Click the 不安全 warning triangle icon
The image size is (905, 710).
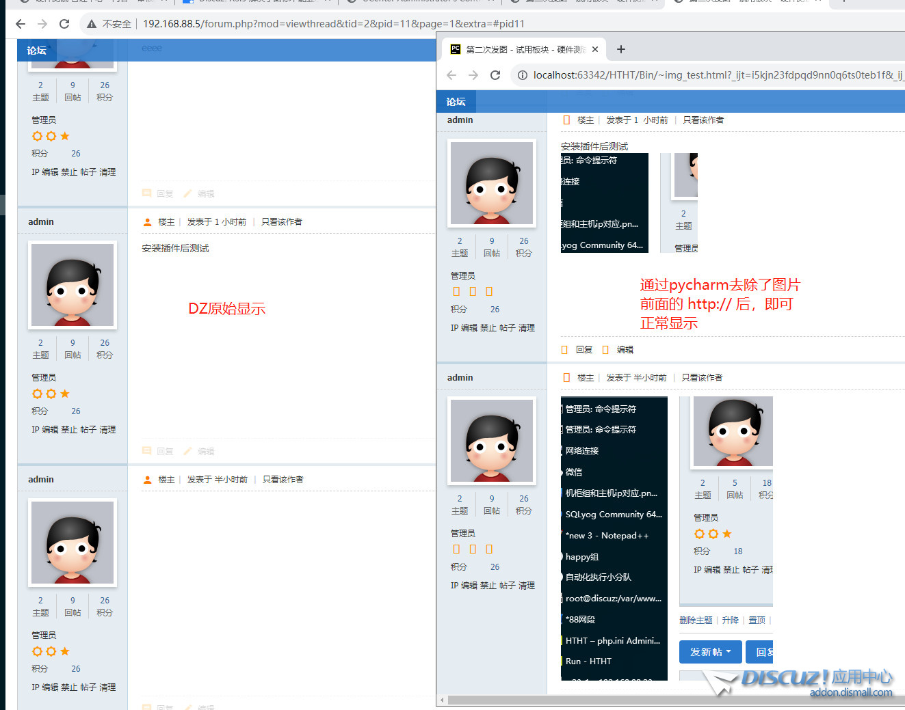(x=91, y=24)
